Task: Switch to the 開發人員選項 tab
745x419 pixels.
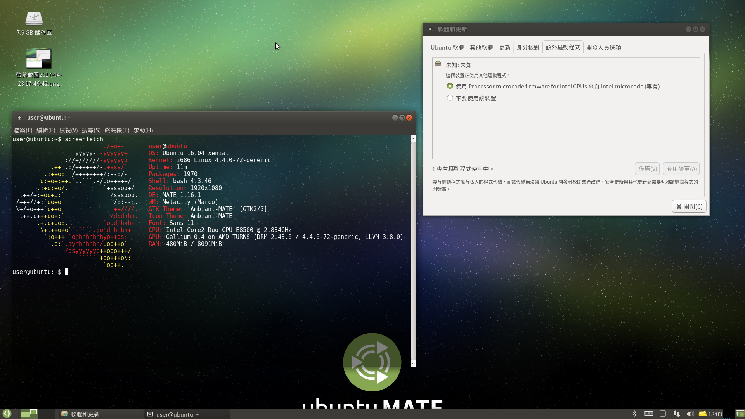Action: point(603,47)
